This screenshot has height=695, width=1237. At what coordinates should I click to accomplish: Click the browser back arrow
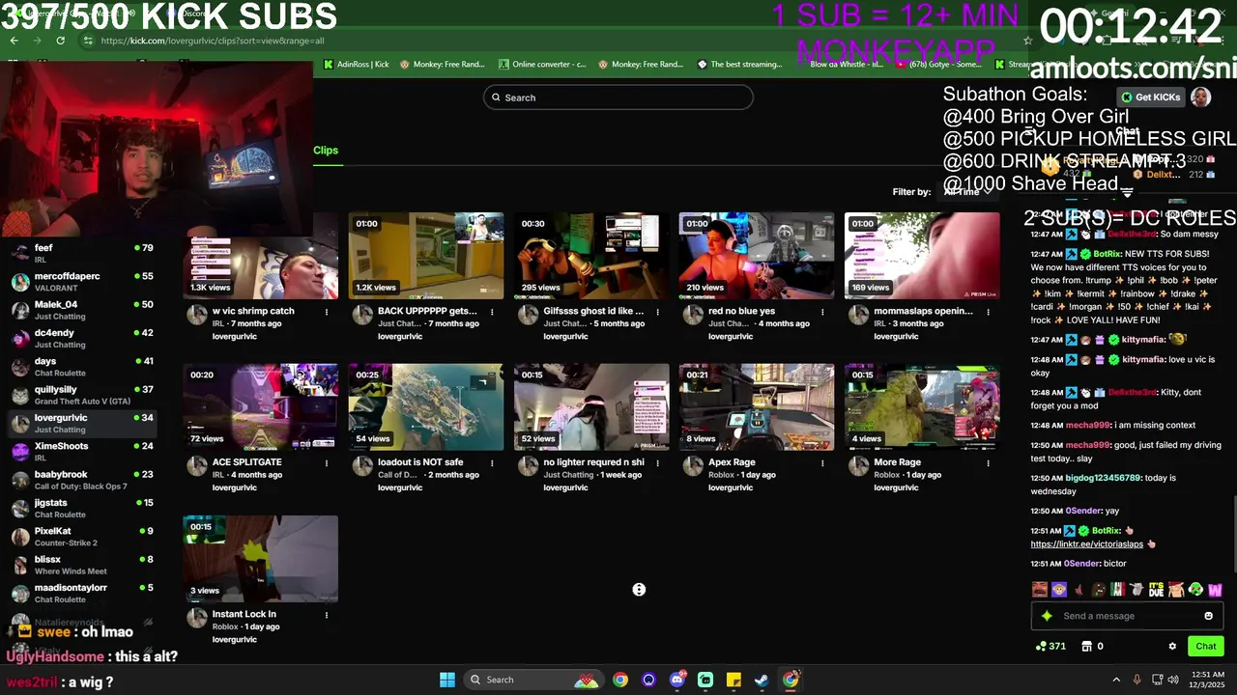14,41
